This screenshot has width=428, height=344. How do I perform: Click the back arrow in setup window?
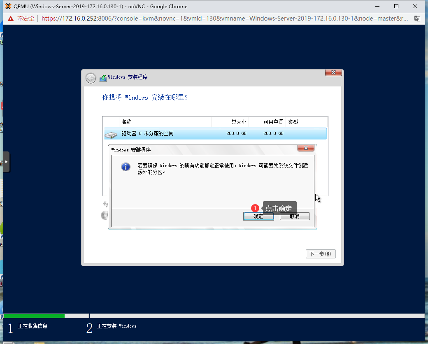click(91, 78)
